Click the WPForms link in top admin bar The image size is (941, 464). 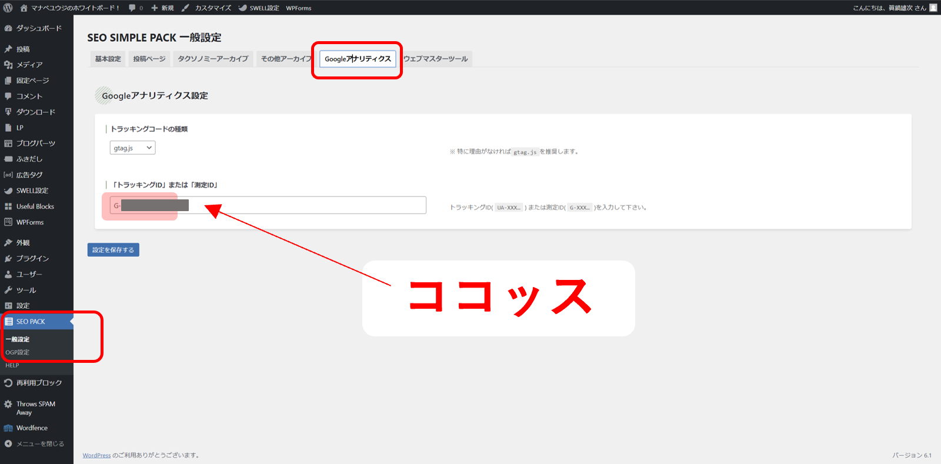299,8
